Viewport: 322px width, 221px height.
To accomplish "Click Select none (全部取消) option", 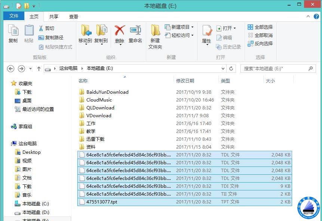I will click(260, 35).
